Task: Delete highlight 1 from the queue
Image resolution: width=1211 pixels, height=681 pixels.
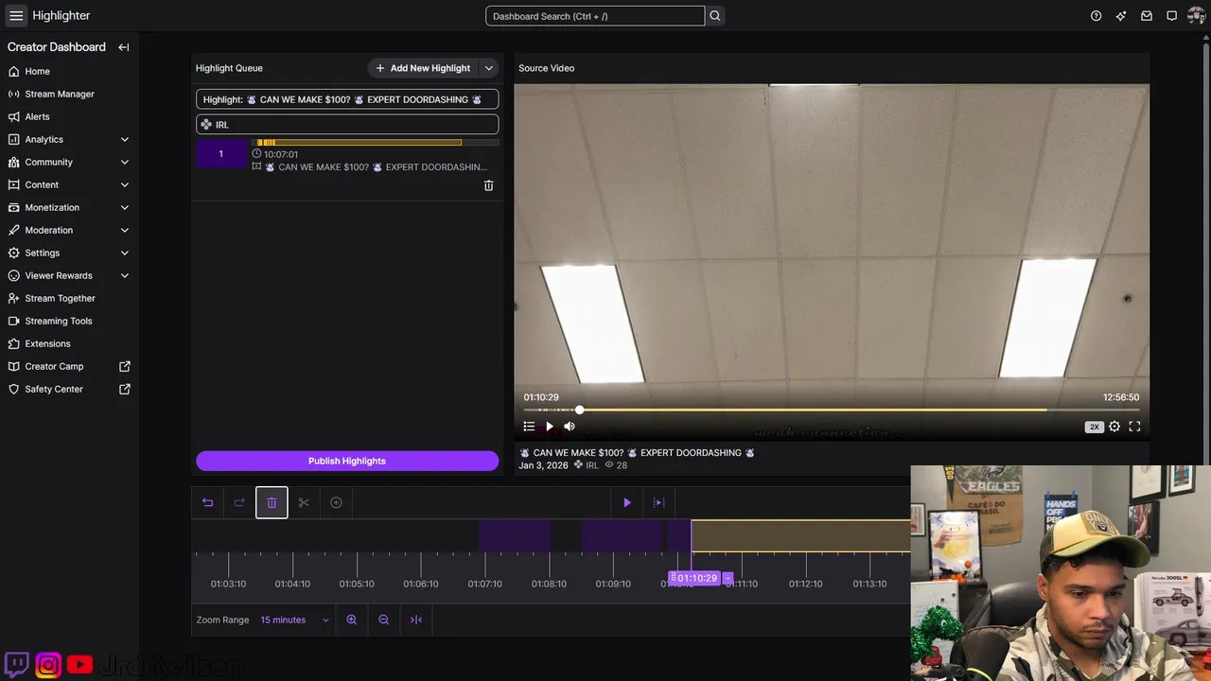Action: tap(488, 186)
